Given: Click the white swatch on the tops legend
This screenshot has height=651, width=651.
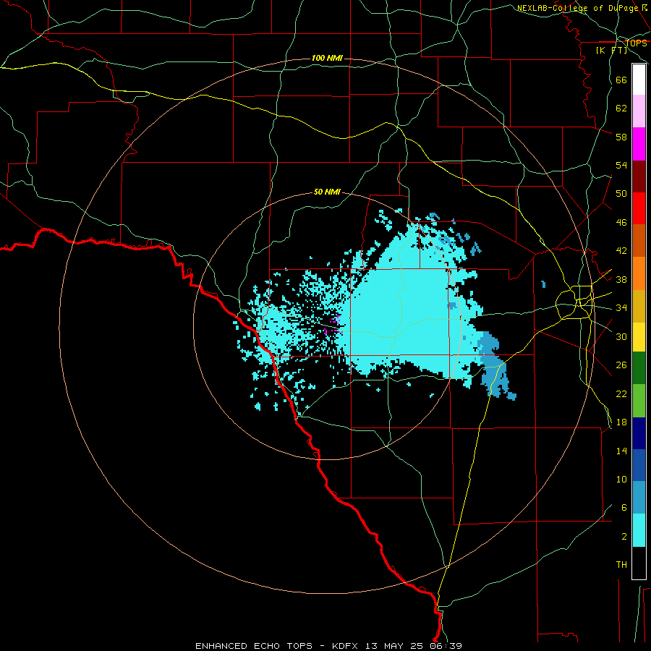Looking at the screenshot, I should click(639, 80).
